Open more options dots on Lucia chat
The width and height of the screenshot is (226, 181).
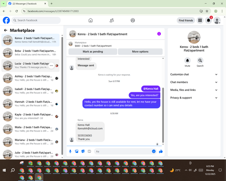click(52, 66)
